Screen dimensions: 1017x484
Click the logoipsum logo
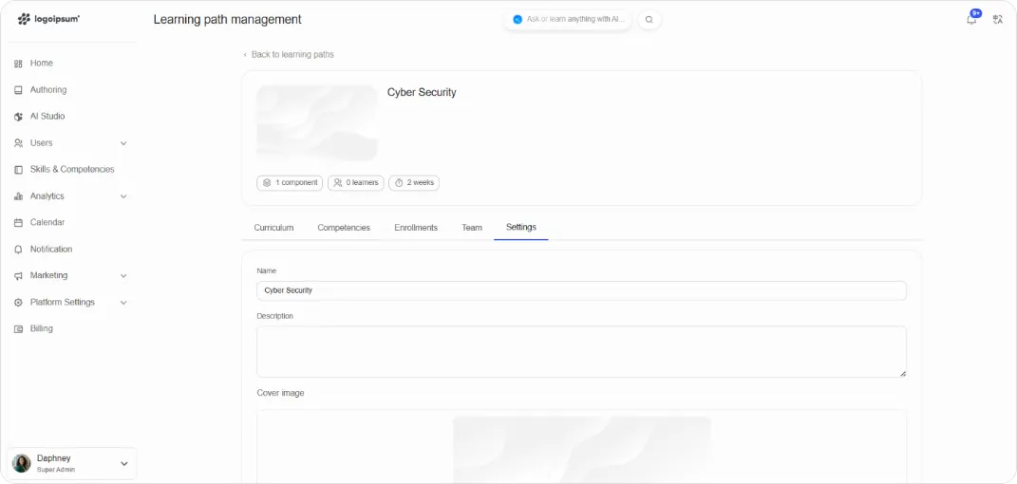(48, 19)
